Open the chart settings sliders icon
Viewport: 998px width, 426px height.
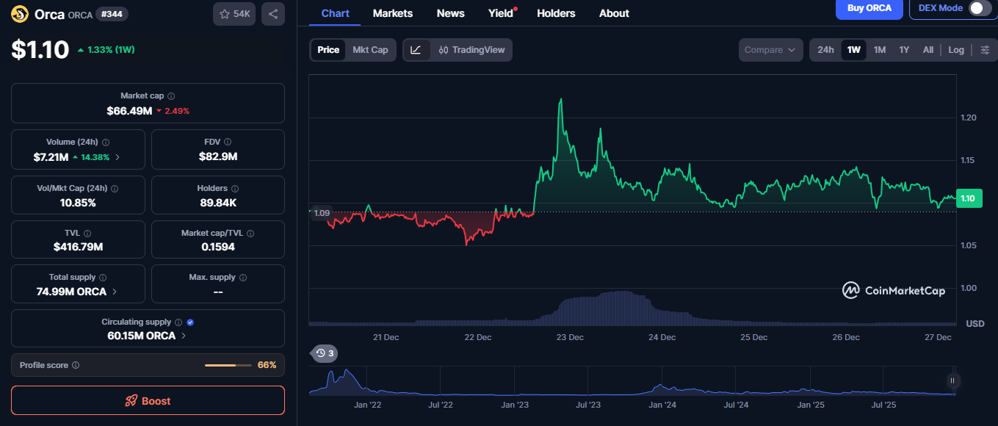987,49
